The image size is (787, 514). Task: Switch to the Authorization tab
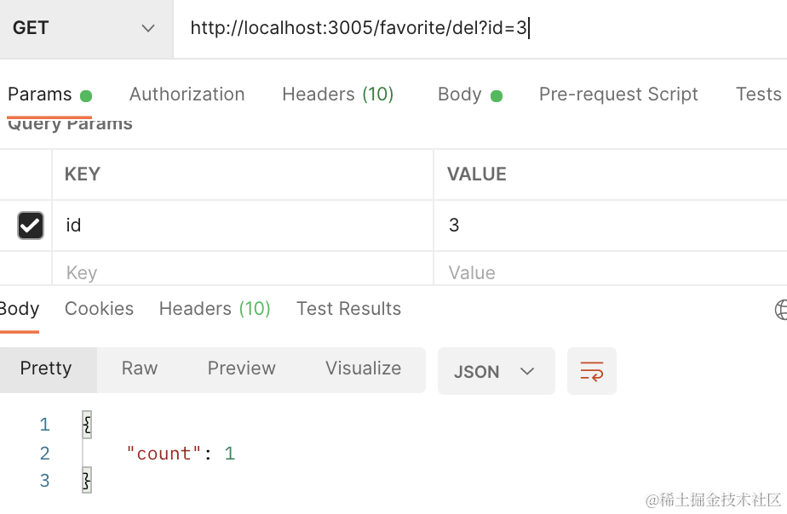(187, 94)
